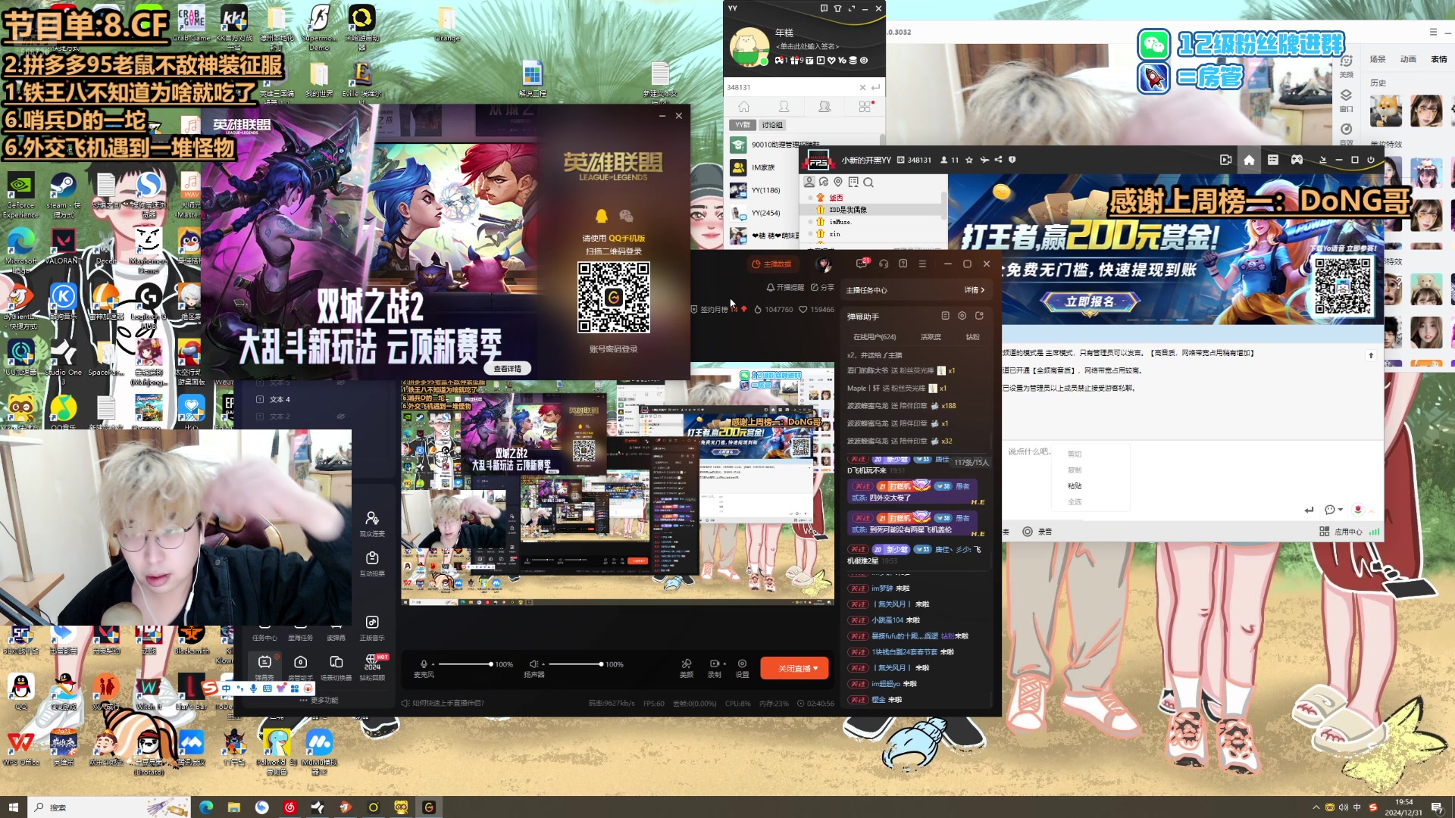1455x818 pixels.
Task: Open message icon with 21 badge
Action: click(862, 264)
